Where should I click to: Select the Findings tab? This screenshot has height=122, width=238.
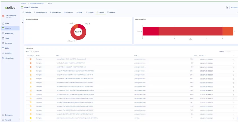(100, 12)
